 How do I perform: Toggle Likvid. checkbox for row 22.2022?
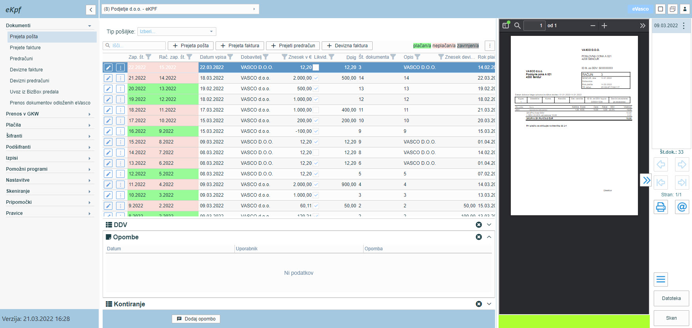(x=316, y=67)
